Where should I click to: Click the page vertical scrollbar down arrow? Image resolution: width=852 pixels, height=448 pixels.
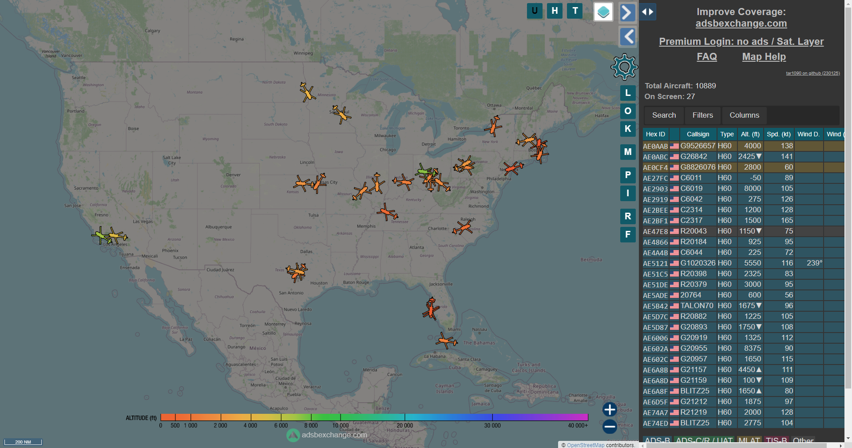point(848,439)
